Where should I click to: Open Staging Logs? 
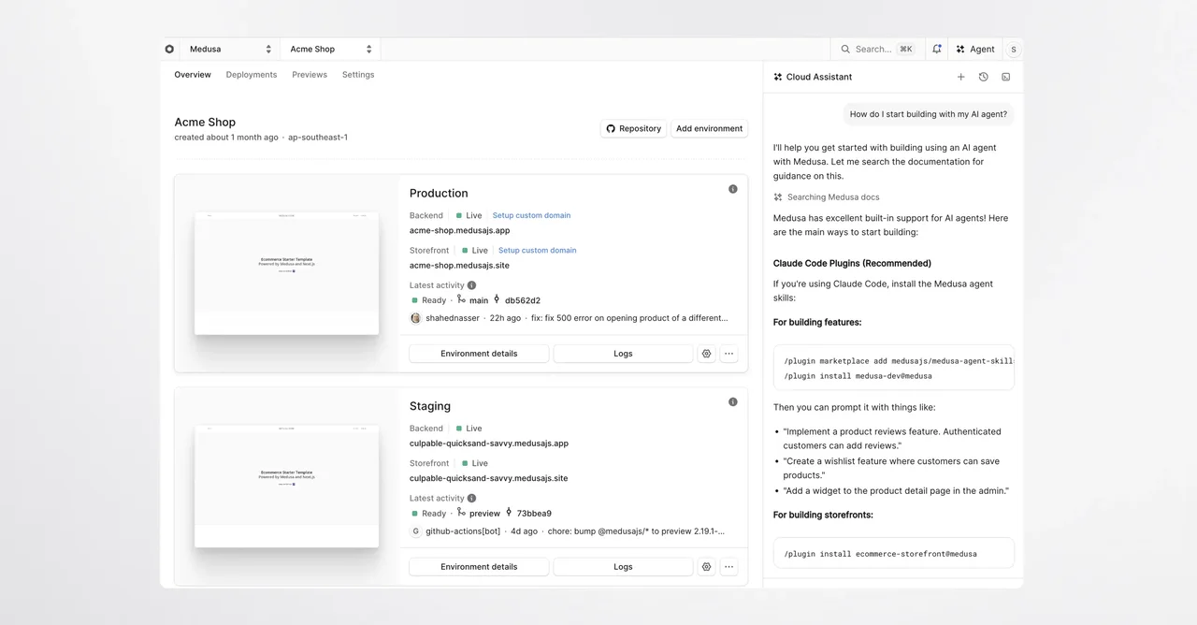click(623, 566)
